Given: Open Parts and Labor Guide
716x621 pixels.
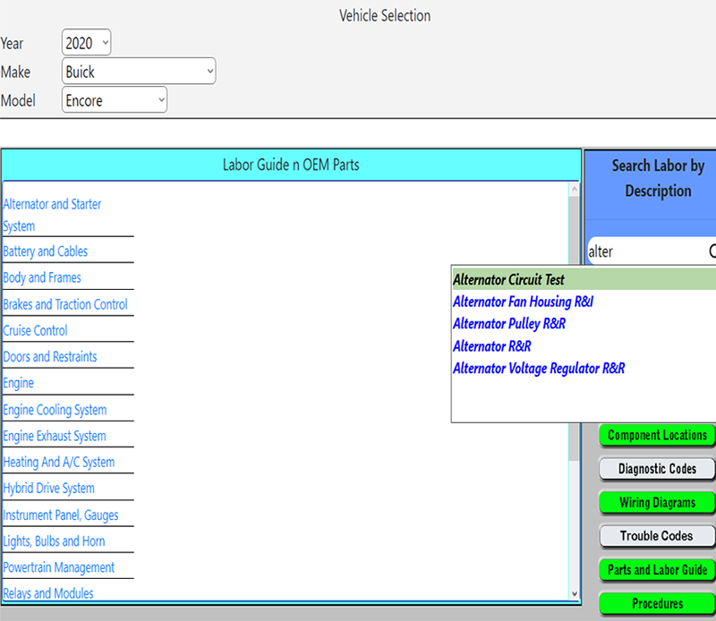Looking at the screenshot, I should tap(657, 570).
